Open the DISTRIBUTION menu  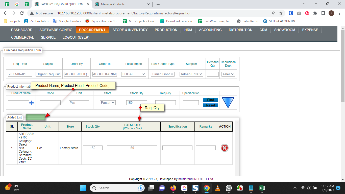pos(240,30)
